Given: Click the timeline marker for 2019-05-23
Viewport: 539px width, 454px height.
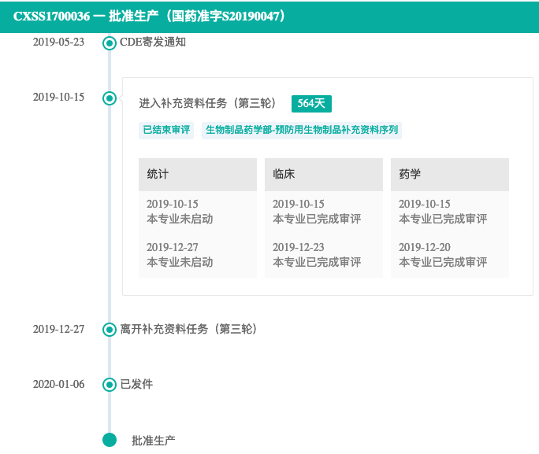Looking at the screenshot, I should click(x=110, y=43).
